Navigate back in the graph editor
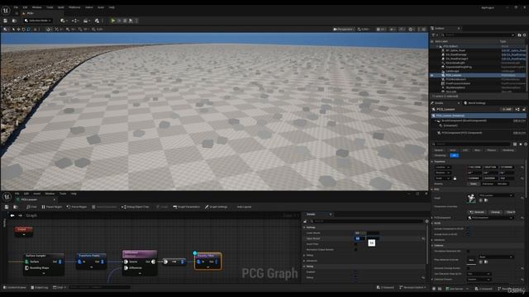Screen dimensions: 529x297 point(12,215)
